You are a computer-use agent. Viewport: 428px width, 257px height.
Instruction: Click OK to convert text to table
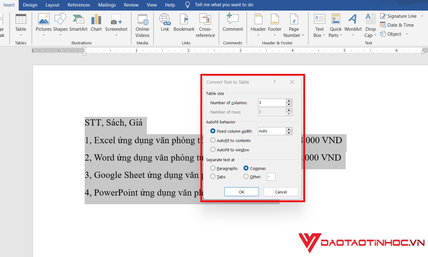tap(241, 192)
